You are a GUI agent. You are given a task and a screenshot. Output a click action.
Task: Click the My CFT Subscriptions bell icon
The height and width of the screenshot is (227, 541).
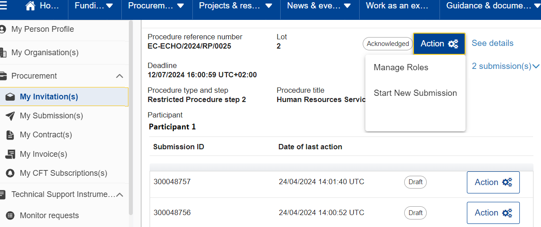(10, 173)
